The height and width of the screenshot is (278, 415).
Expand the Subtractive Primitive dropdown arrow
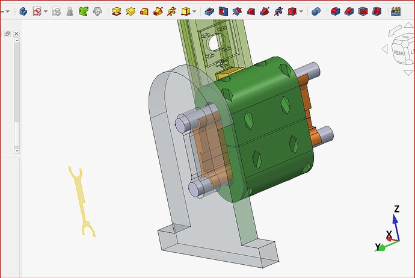(301, 11)
